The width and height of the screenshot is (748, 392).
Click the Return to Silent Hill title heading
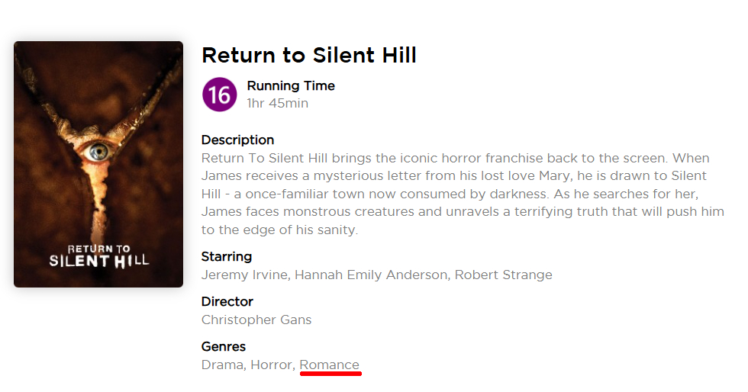308,55
